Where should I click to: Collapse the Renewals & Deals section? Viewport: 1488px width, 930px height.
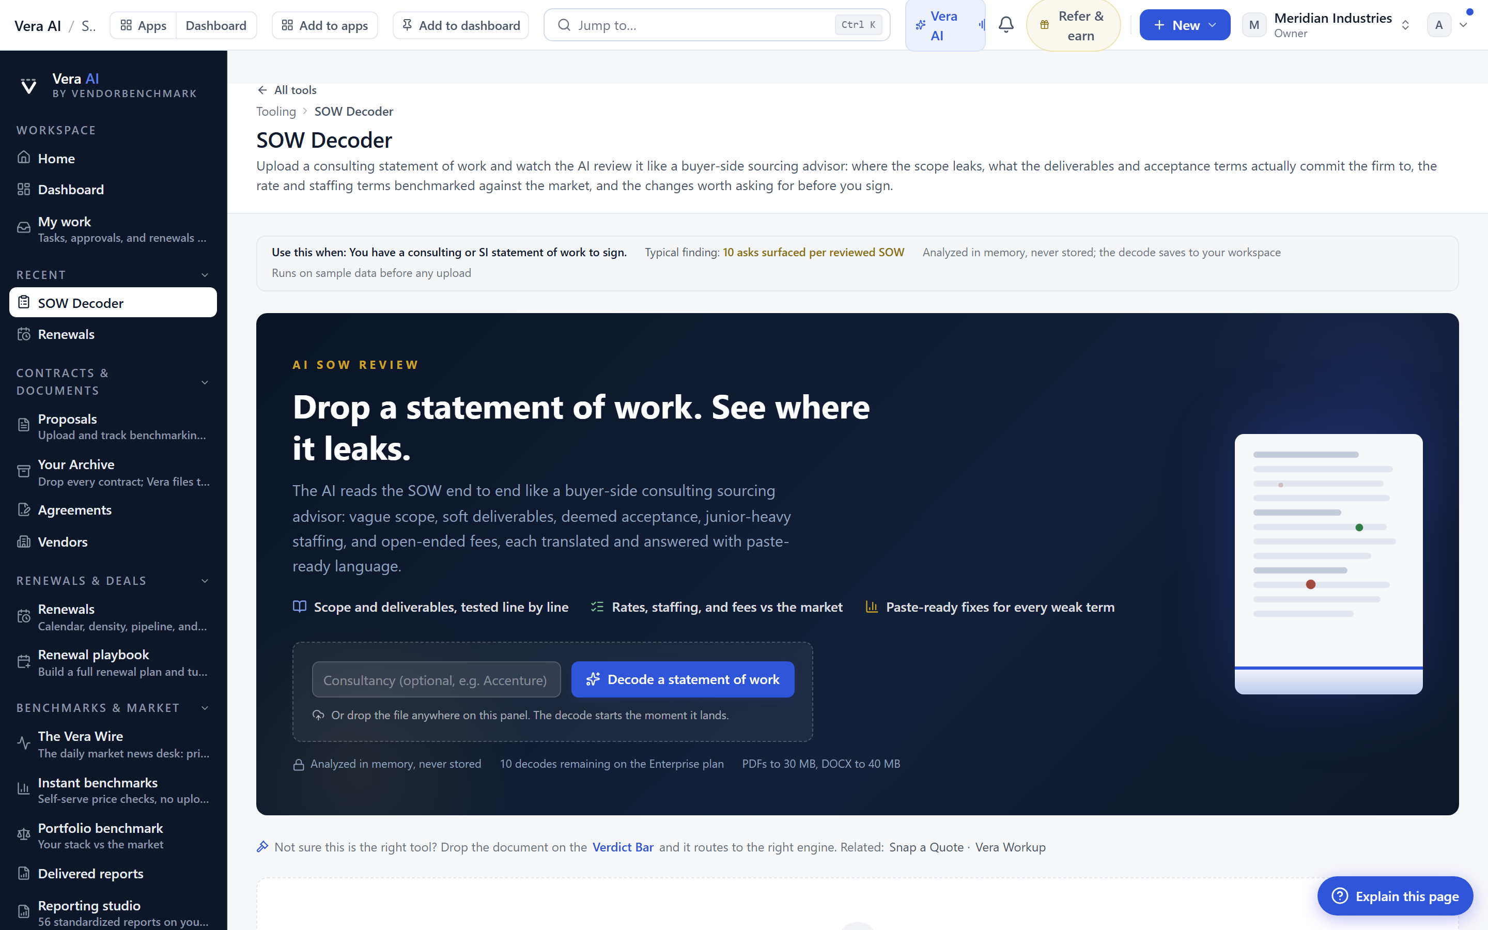tap(205, 581)
